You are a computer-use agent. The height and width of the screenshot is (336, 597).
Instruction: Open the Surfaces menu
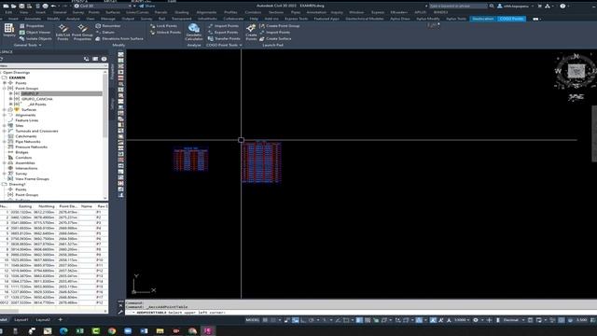click(x=113, y=12)
